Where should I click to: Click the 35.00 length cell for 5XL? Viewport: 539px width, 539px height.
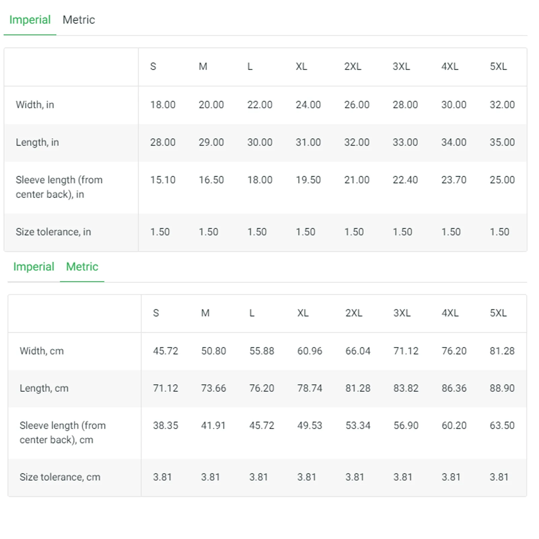tap(502, 142)
